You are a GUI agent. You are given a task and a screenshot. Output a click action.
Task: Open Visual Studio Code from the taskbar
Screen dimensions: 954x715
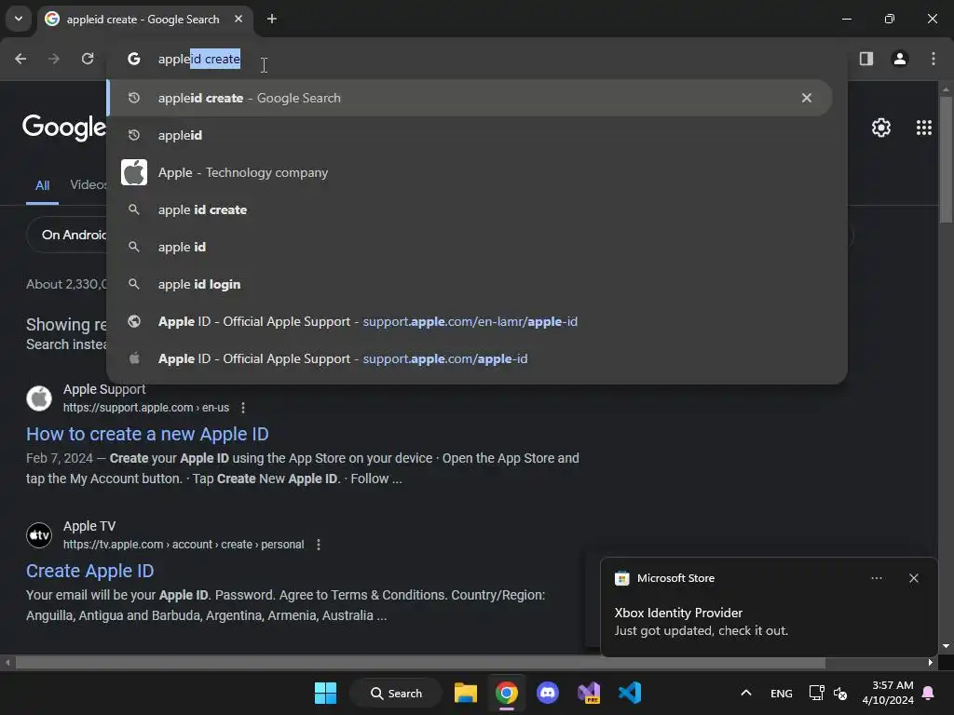[630, 693]
